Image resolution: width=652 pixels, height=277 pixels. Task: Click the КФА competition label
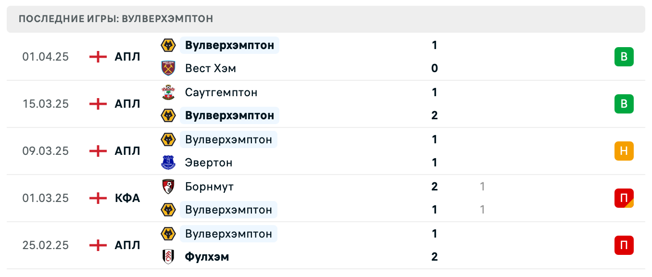[127, 198]
